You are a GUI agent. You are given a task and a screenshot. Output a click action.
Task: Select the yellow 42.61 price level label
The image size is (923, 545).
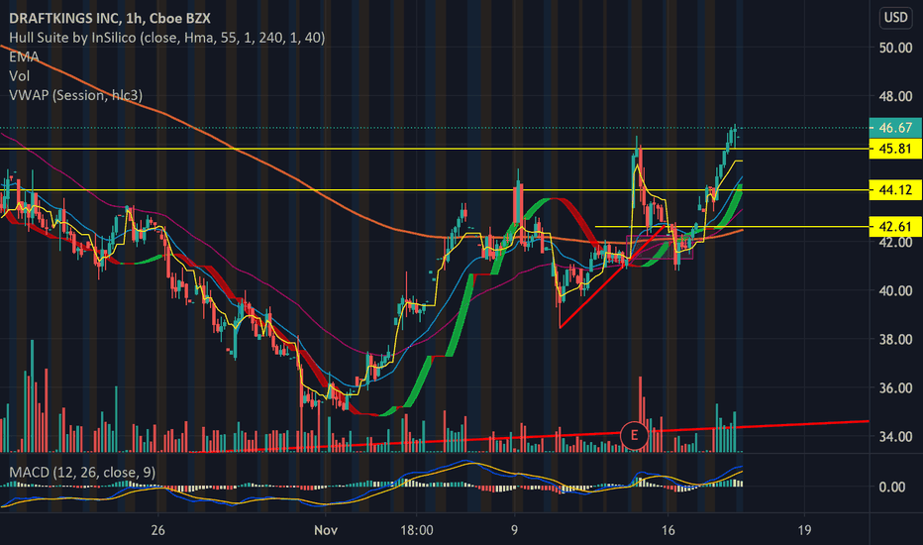[x=895, y=226]
